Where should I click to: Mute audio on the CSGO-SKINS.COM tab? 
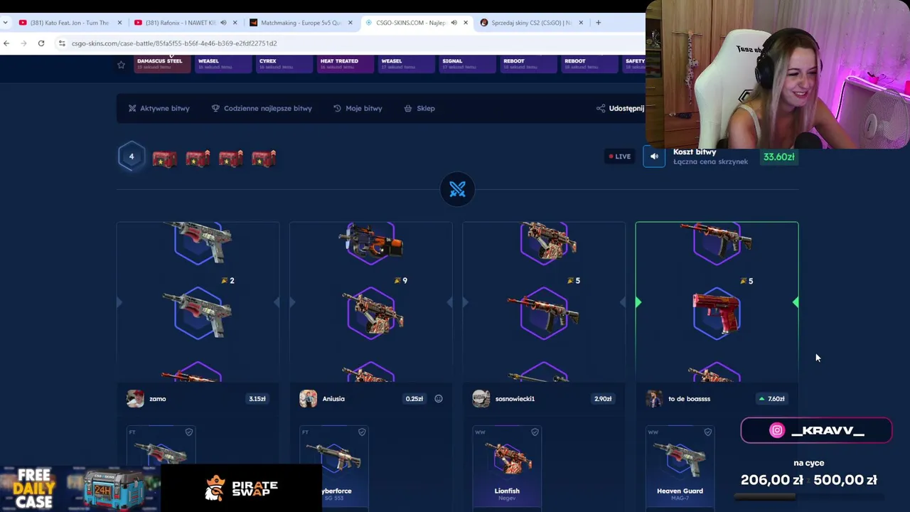click(x=454, y=23)
